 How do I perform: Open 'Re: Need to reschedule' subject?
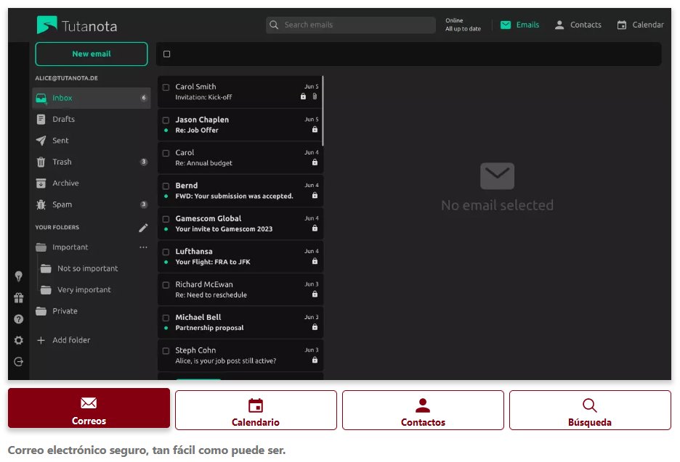[211, 295]
